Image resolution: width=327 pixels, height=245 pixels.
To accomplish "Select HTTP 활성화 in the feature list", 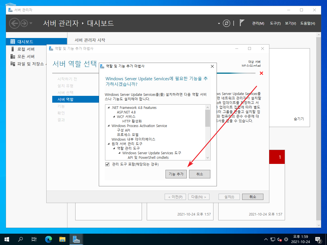I will (x=132, y=121).
